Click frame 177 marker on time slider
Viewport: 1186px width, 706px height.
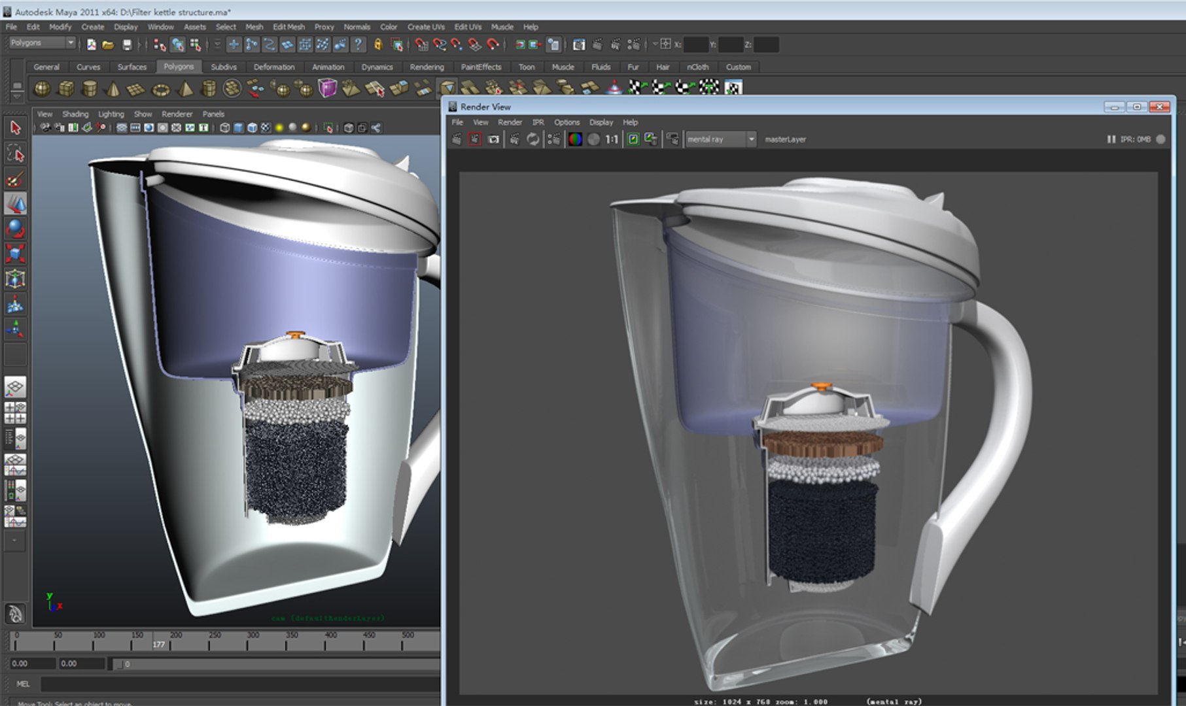158,645
